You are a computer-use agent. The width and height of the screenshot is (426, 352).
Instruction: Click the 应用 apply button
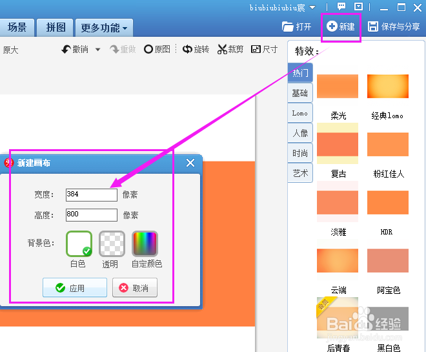75,287
